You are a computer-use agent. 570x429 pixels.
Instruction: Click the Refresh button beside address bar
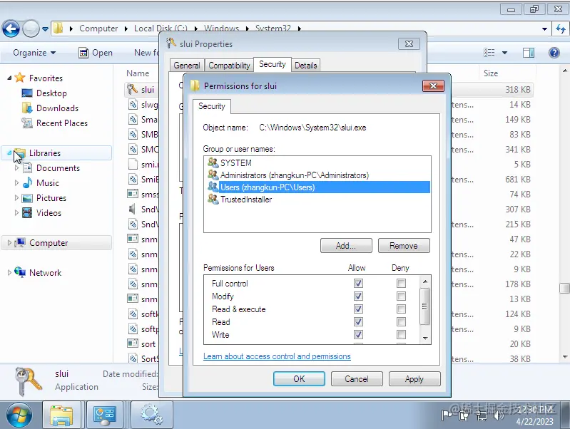coord(561,29)
